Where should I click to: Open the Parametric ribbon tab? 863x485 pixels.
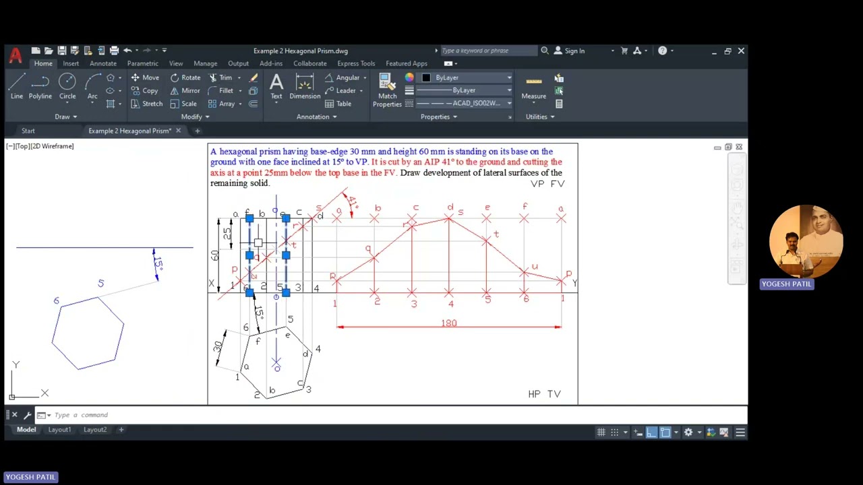click(142, 63)
